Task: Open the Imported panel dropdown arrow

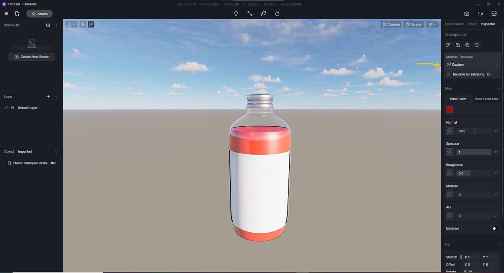Action: 57,151
